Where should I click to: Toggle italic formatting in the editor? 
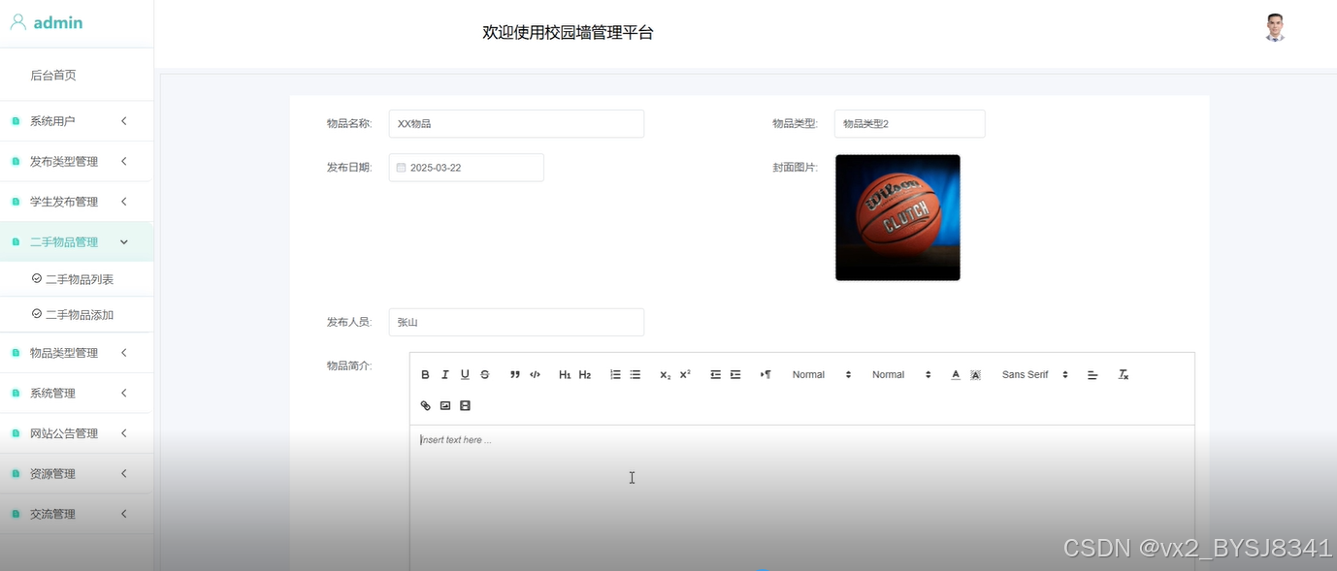tap(445, 374)
